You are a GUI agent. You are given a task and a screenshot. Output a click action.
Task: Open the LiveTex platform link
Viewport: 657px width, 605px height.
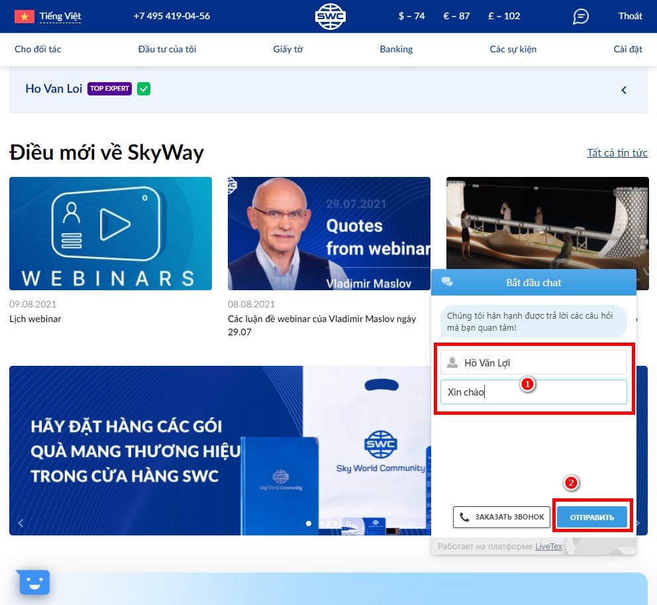click(548, 547)
